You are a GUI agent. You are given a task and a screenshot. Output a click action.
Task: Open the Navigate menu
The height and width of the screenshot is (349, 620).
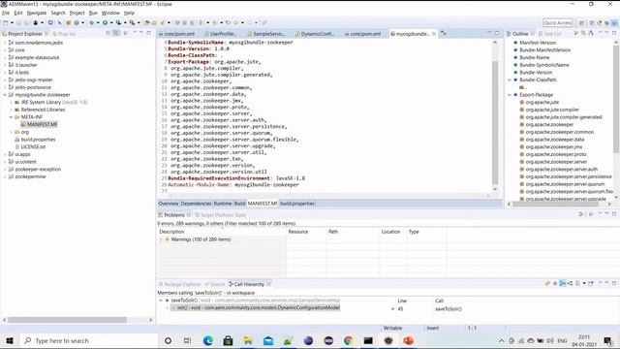[x=37, y=13]
